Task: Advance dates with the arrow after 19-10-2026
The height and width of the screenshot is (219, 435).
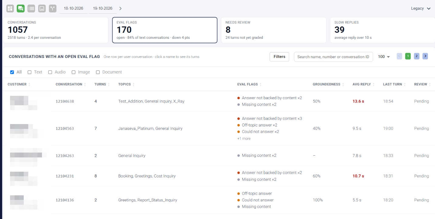Action: click(120, 8)
